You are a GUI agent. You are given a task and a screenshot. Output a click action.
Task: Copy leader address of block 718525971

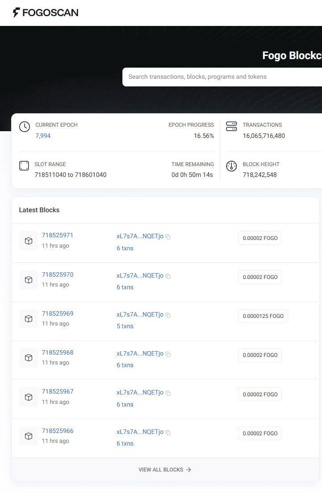[168, 237]
